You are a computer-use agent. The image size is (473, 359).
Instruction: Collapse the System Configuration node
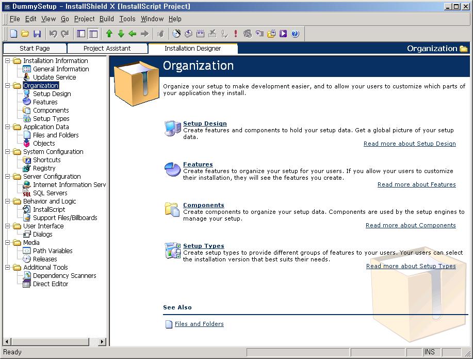(8, 152)
